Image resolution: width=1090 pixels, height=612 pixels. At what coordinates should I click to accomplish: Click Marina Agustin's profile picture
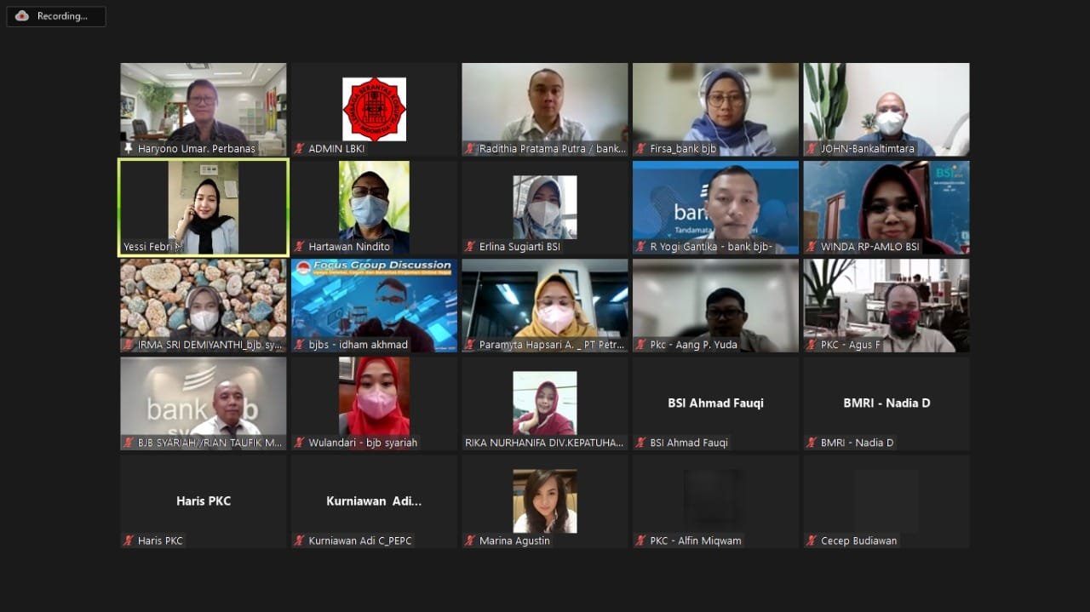coord(545,500)
